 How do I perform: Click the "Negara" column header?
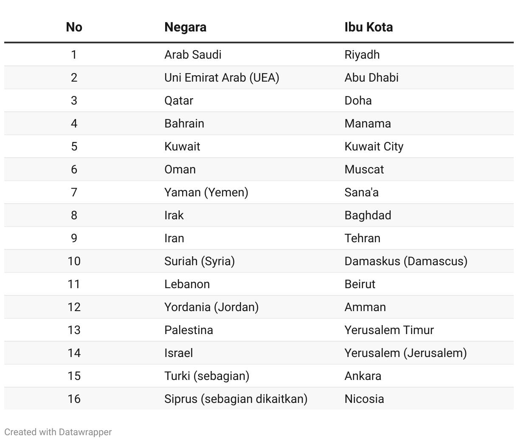pyautogui.click(x=185, y=27)
